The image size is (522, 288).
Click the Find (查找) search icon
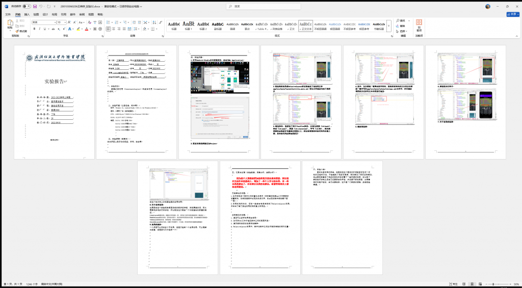point(400,21)
